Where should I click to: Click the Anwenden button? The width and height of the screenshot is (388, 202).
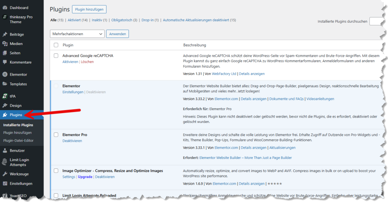[117, 34]
